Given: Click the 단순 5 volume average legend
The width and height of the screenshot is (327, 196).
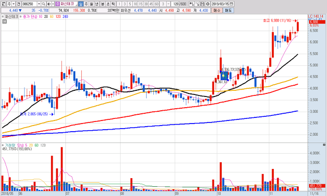Looking at the screenshot, I should tap(22, 145).
